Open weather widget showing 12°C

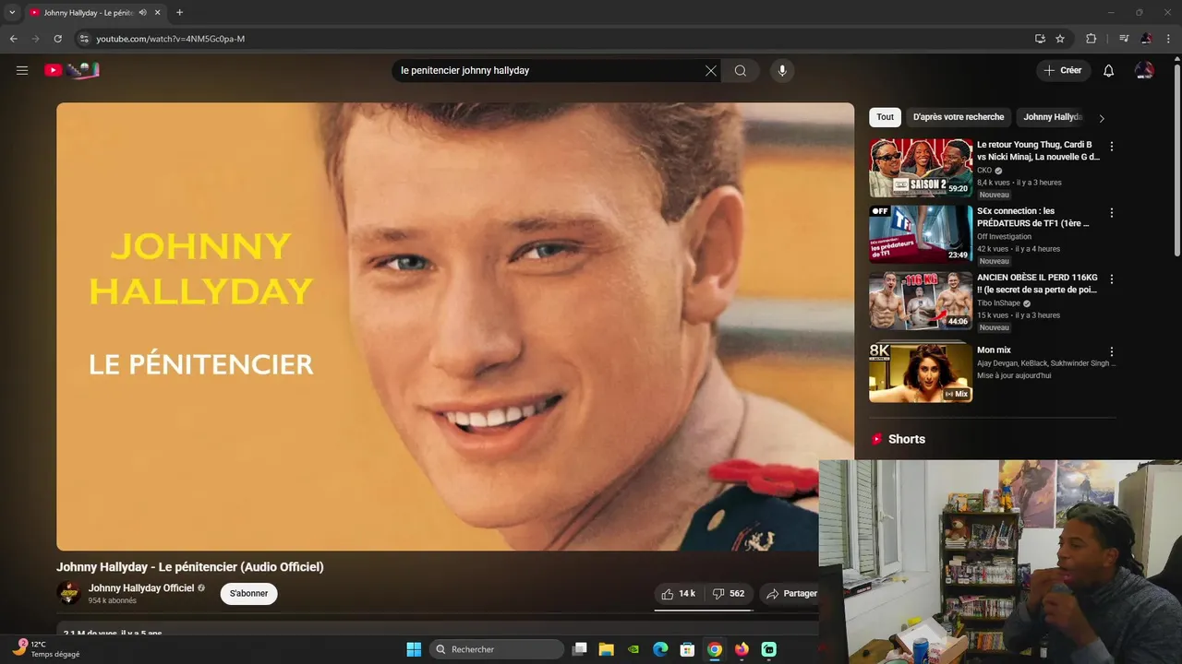46,649
